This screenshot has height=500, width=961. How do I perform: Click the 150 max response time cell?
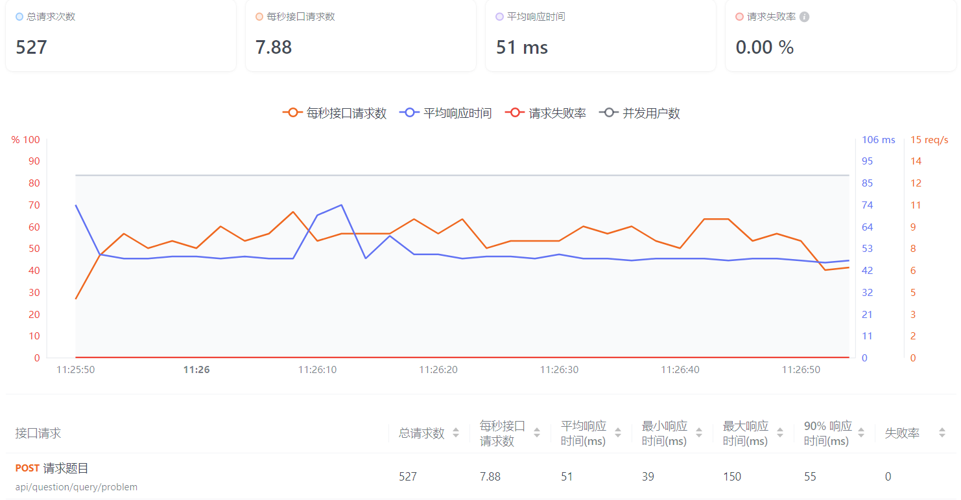click(732, 477)
